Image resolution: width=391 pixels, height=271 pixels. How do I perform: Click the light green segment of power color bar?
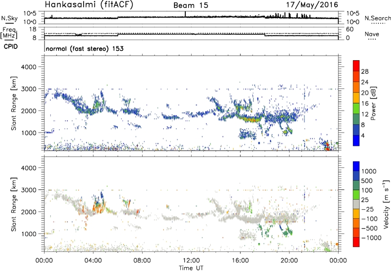pos(356,109)
